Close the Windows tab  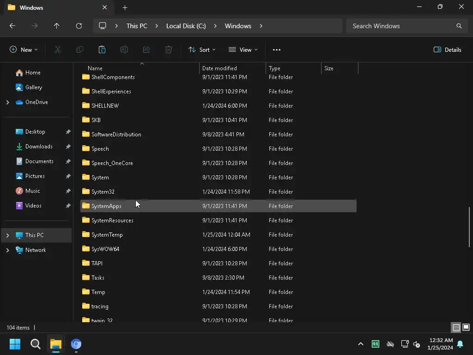(x=105, y=7)
